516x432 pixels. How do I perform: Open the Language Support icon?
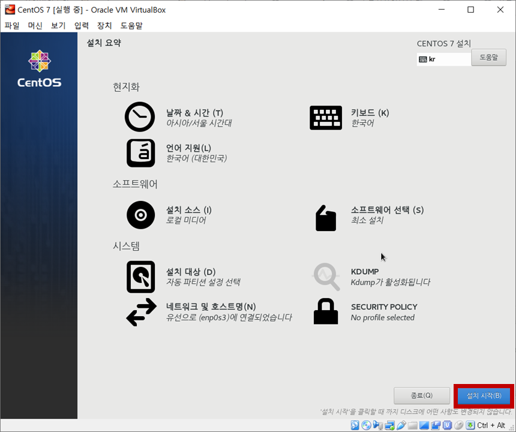point(140,153)
